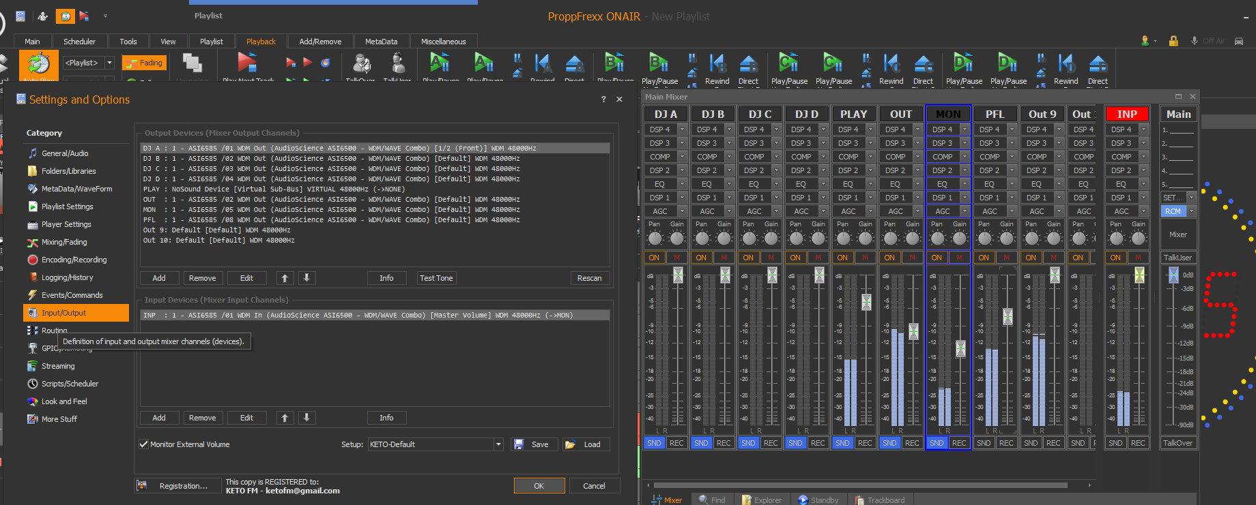Image resolution: width=1256 pixels, height=505 pixels.
Task: Click the TalkOver microphone icon in ribbon
Action: (361, 64)
